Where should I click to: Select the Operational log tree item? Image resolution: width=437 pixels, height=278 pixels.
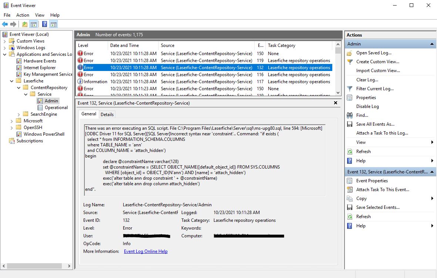56,108
